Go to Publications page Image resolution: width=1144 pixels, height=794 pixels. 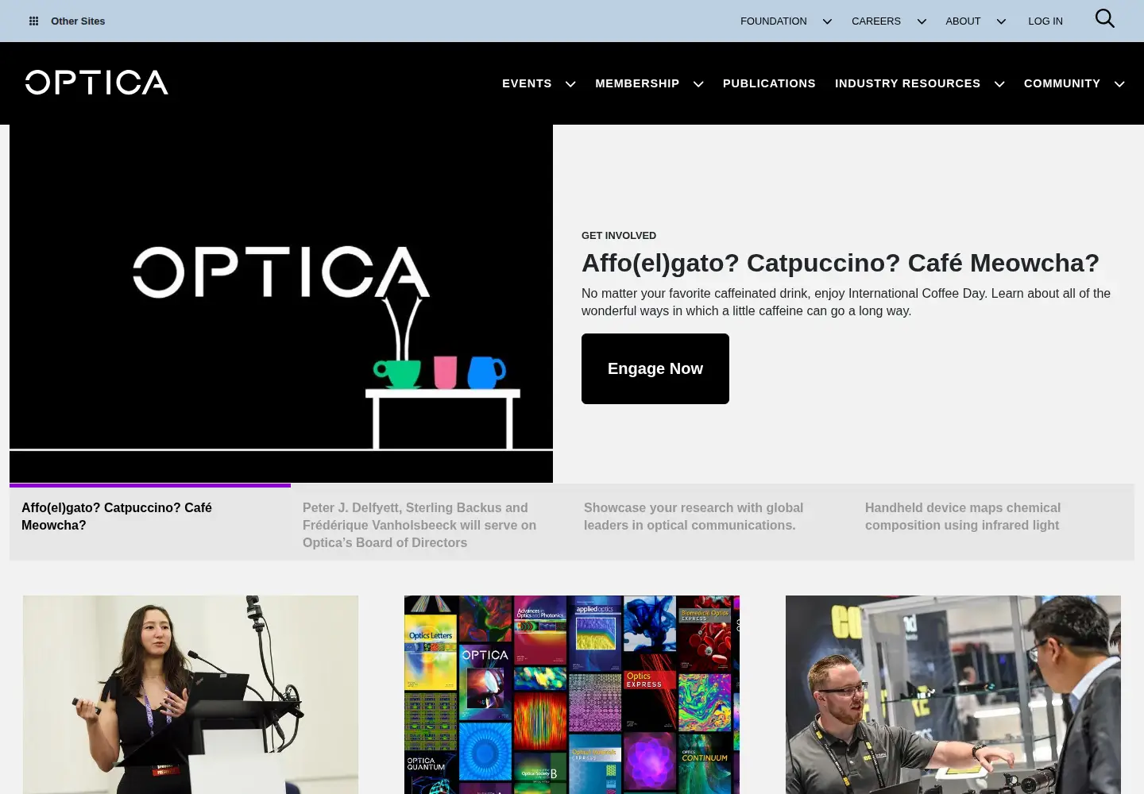769,83
